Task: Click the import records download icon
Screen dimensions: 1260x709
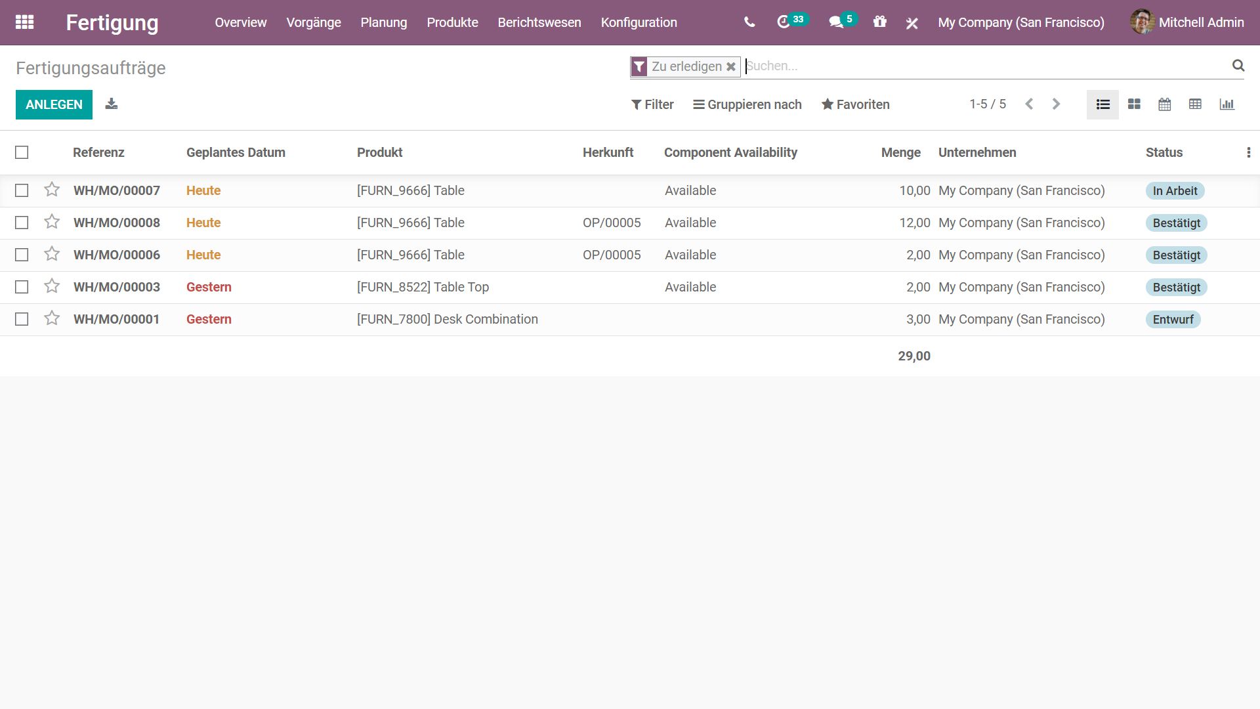Action: (112, 104)
